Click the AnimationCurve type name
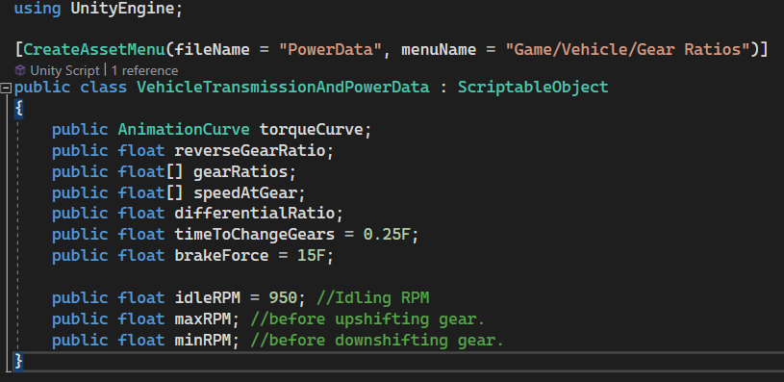Image resolution: width=784 pixels, height=382 pixels. click(x=184, y=130)
